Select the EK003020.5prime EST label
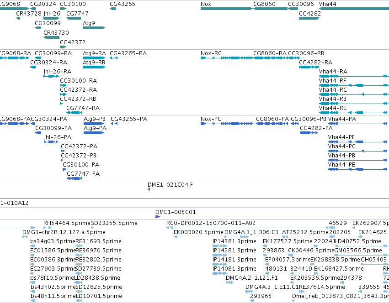Viewport: 389px width, 303px height. 198,232
